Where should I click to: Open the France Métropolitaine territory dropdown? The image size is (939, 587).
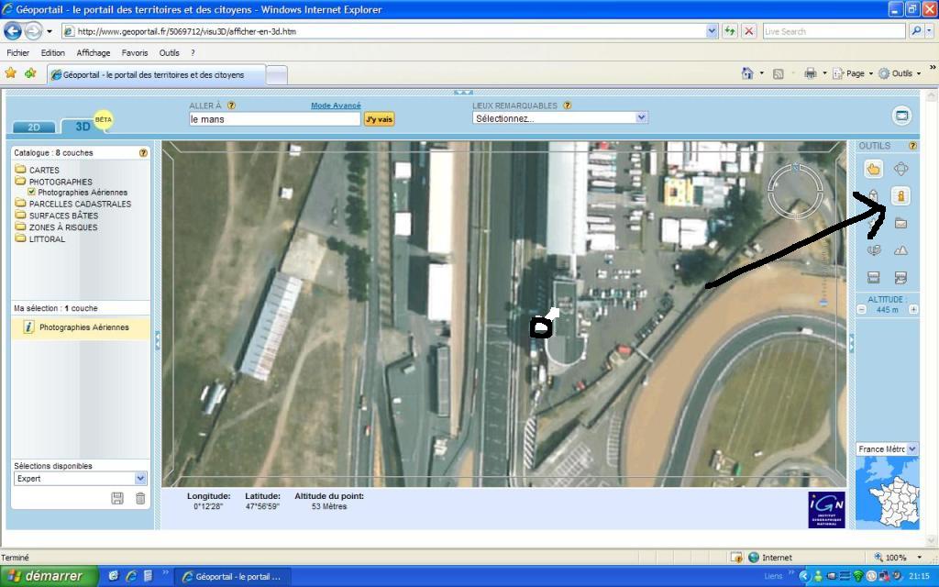pyautogui.click(x=911, y=449)
